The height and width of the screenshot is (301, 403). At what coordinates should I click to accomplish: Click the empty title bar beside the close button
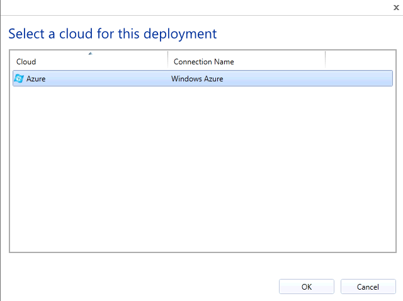click(195, 8)
